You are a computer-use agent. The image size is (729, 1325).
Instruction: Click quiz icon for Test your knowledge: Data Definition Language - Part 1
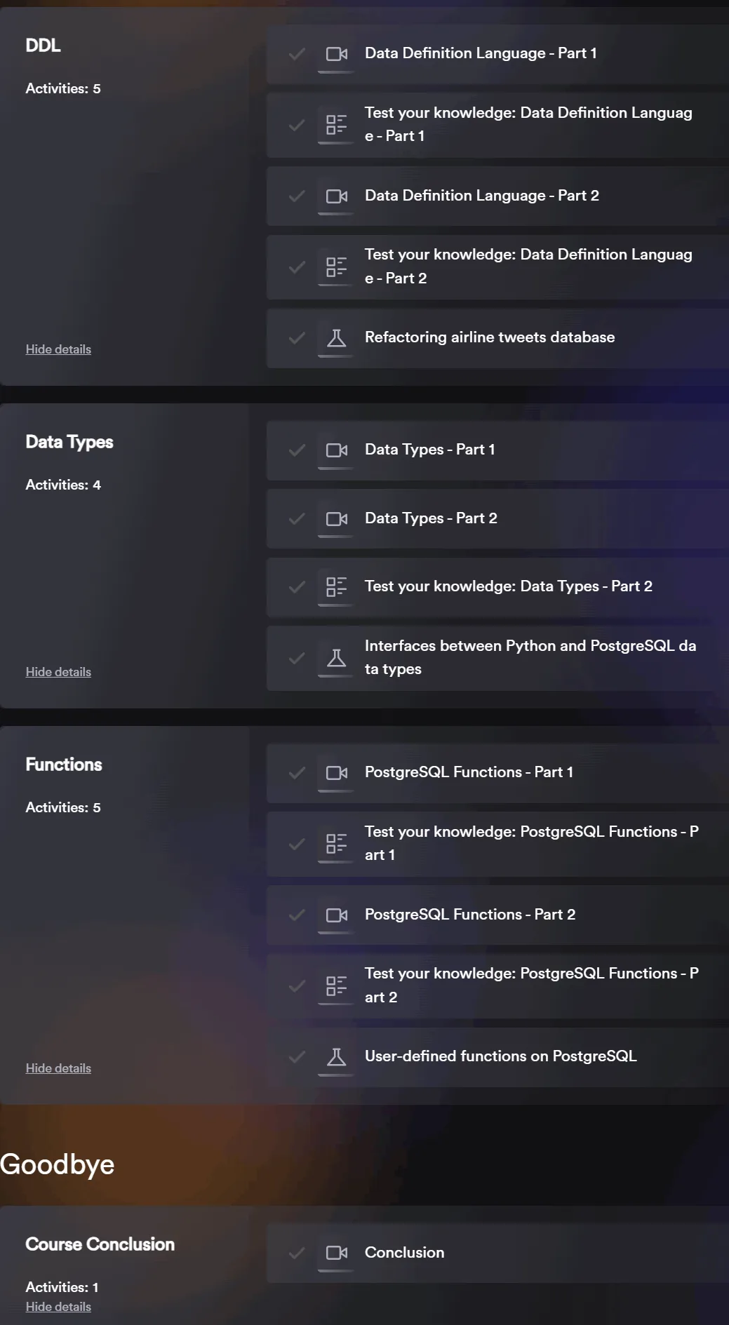click(337, 125)
